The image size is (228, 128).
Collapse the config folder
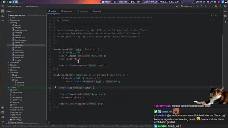click(8, 23)
